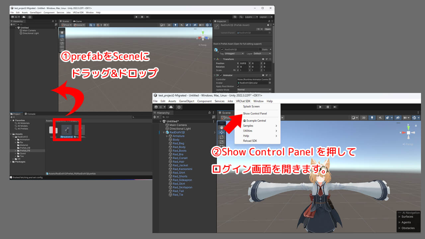Click the Open button for the prefab asset

coord(267,29)
